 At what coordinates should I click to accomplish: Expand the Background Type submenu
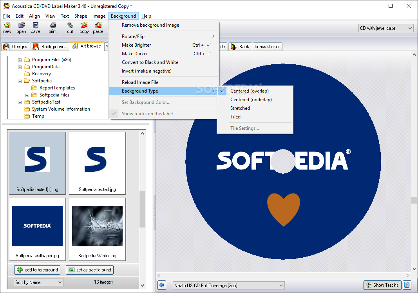click(x=164, y=91)
